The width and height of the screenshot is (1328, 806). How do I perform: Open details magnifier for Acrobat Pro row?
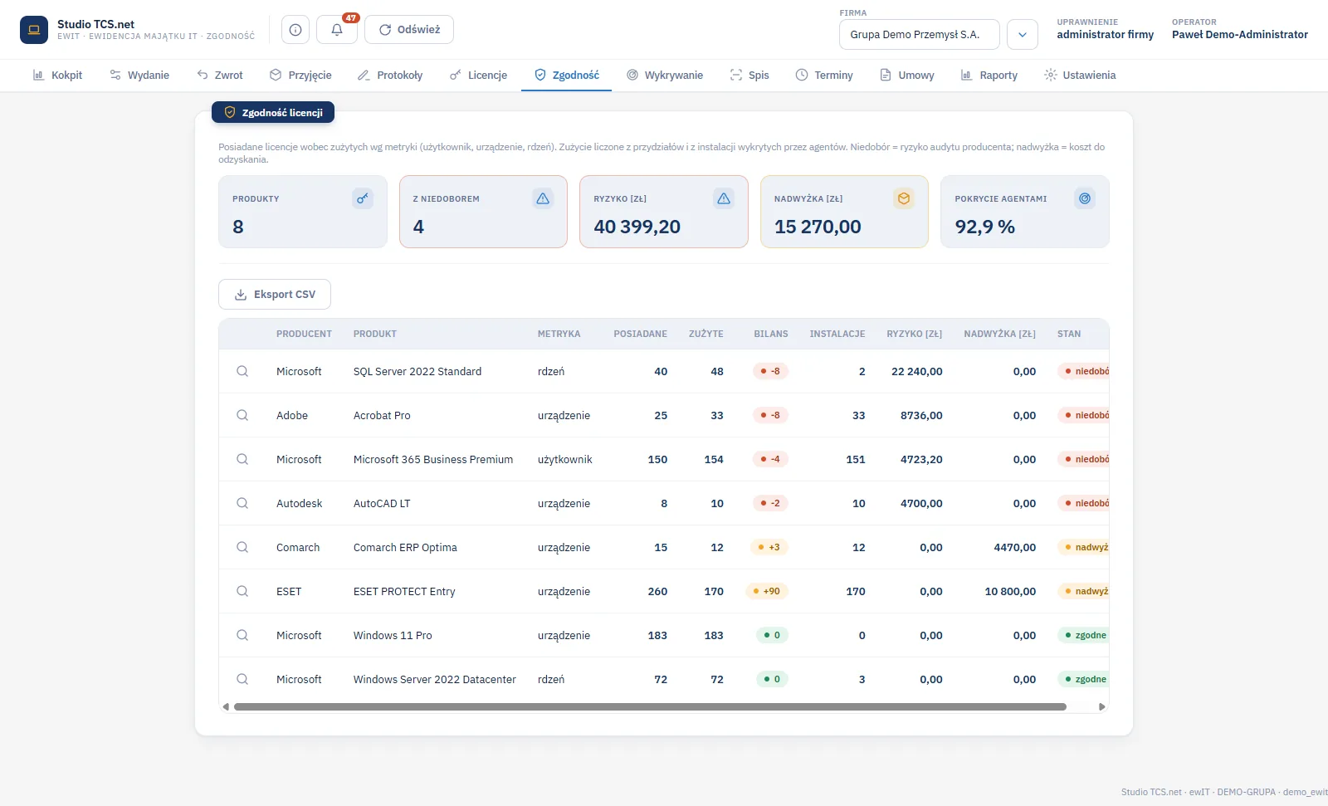pos(242,415)
